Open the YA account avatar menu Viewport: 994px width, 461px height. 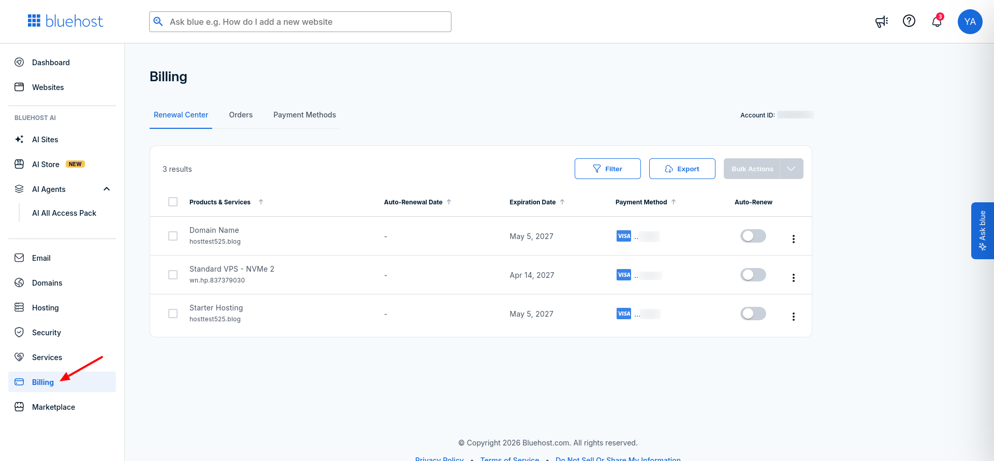pyautogui.click(x=970, y=22)
